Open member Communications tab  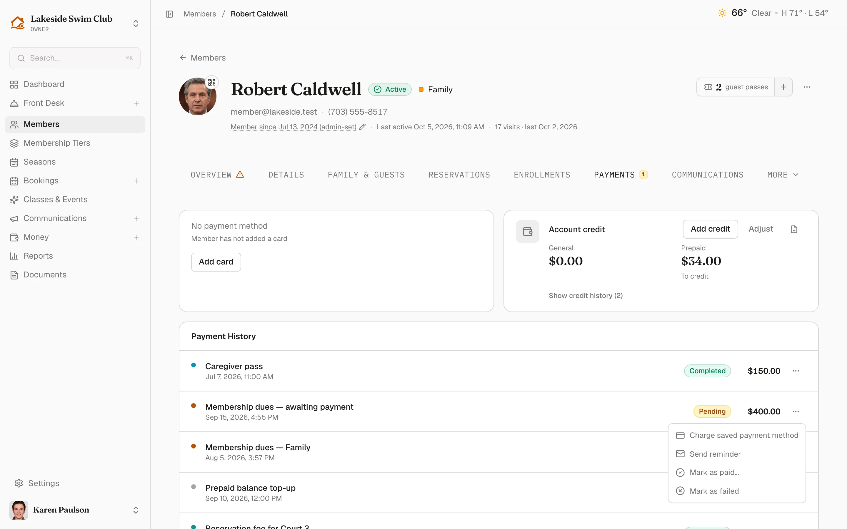[707, 175]
